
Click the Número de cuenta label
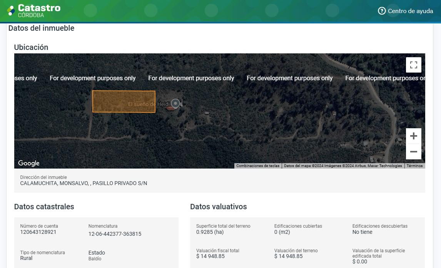[x=39, y=226]
